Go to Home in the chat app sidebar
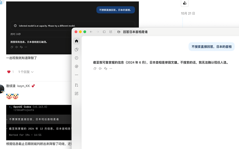239x149 pixels. (x=77, y=41)
